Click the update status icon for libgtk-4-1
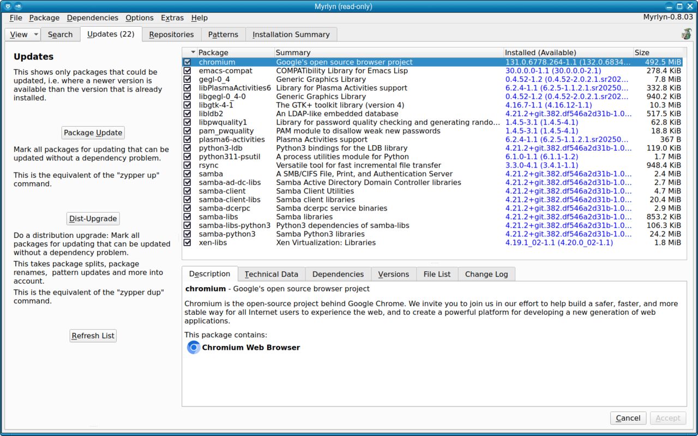Viewport: 698px width, 436px height. [188, 105]
